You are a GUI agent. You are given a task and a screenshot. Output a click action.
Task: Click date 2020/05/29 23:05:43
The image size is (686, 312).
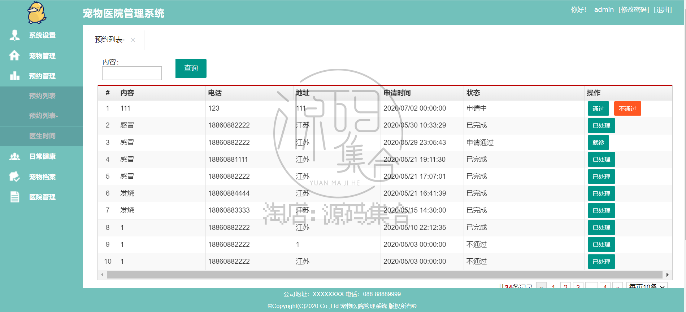click(x=414, y=142)
